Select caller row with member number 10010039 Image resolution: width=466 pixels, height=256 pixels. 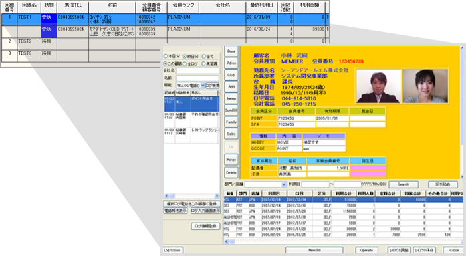coord(164,31)
